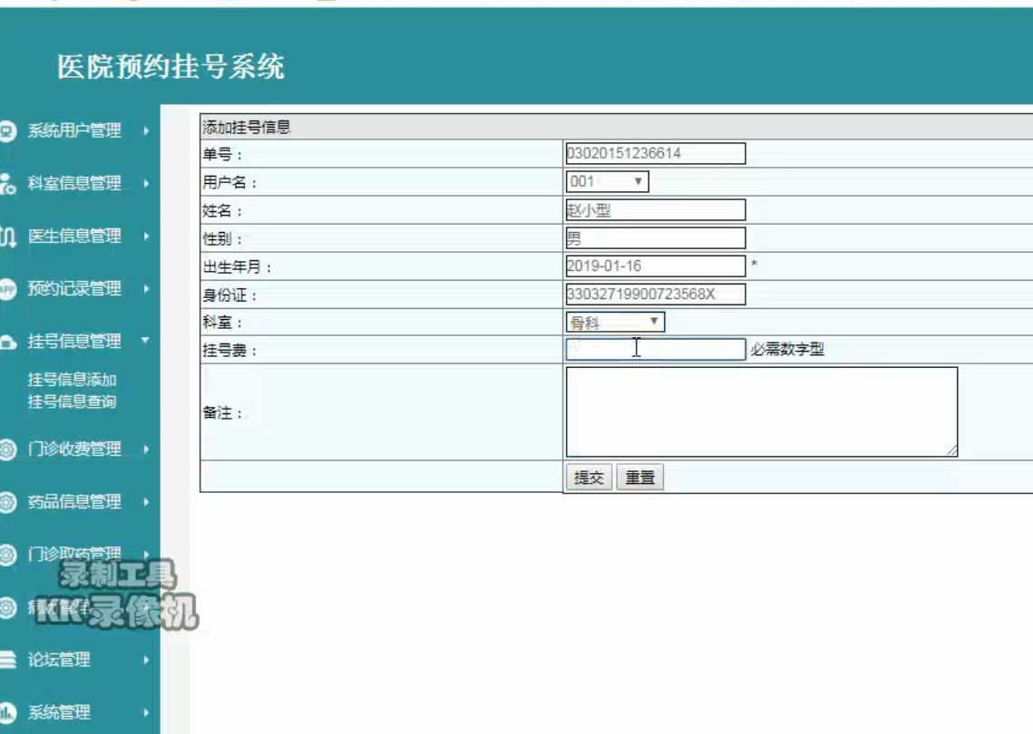The width and height of the screenshot is (1033, 734).
Task: Expand 论坛管理 with its arrow
Action: [x=146, y=660]
